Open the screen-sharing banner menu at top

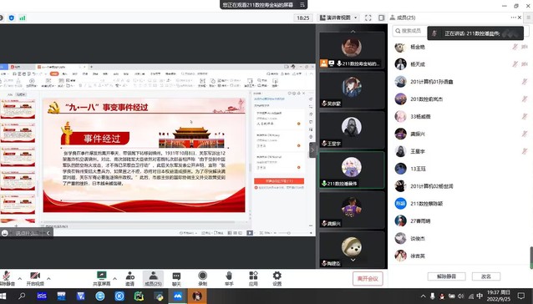click(302, 5)
